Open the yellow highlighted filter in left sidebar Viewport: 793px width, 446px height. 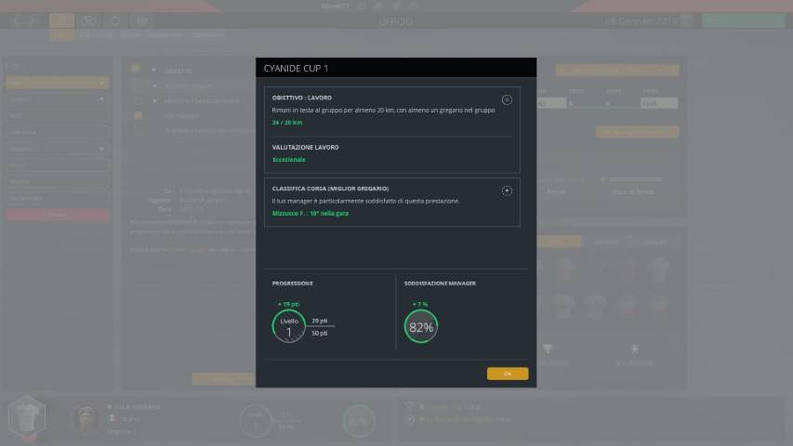click(56, 83)
